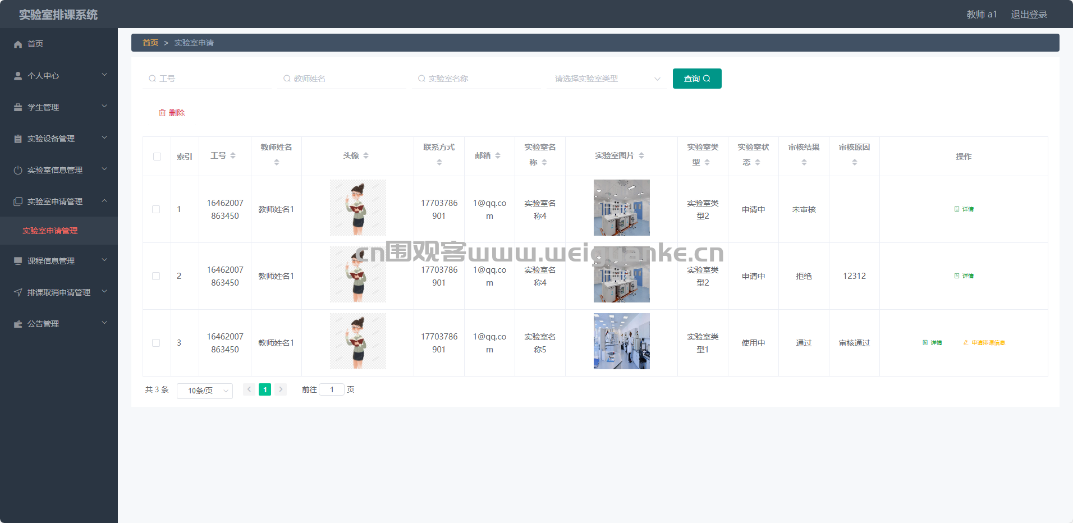Image resolution: width=1073 pixels, height=523 pixels.
Task: Sort table by 实验室名称 column arrows
Action: (544, 162)
